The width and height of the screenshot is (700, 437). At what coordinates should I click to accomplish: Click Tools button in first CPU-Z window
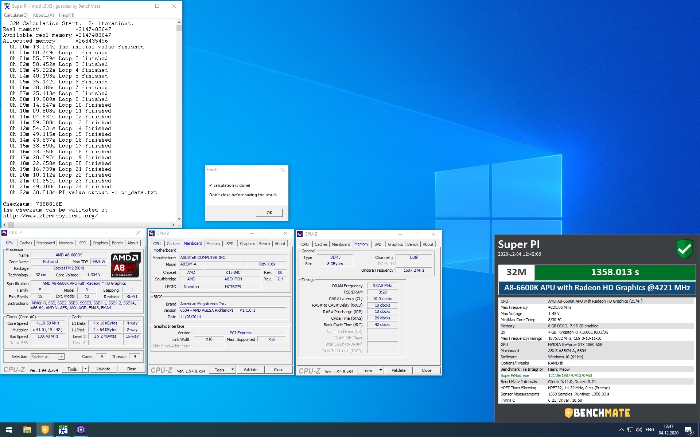pyautogui.click(x=72, y=369)
